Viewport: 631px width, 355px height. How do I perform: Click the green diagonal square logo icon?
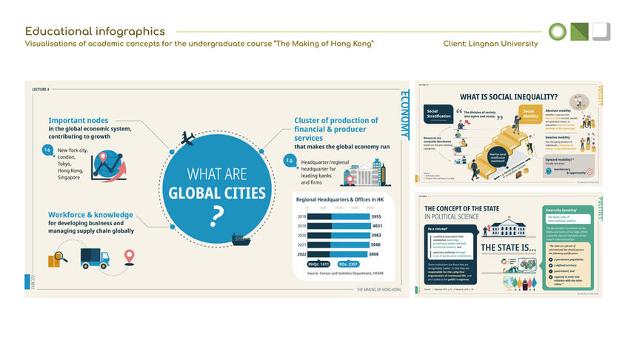click(x=579, y=32)
